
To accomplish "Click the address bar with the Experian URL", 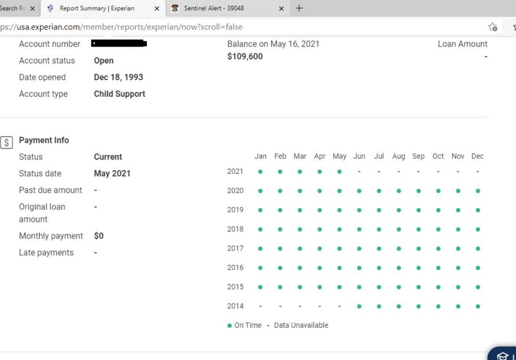I will click(x=229, y=27).
